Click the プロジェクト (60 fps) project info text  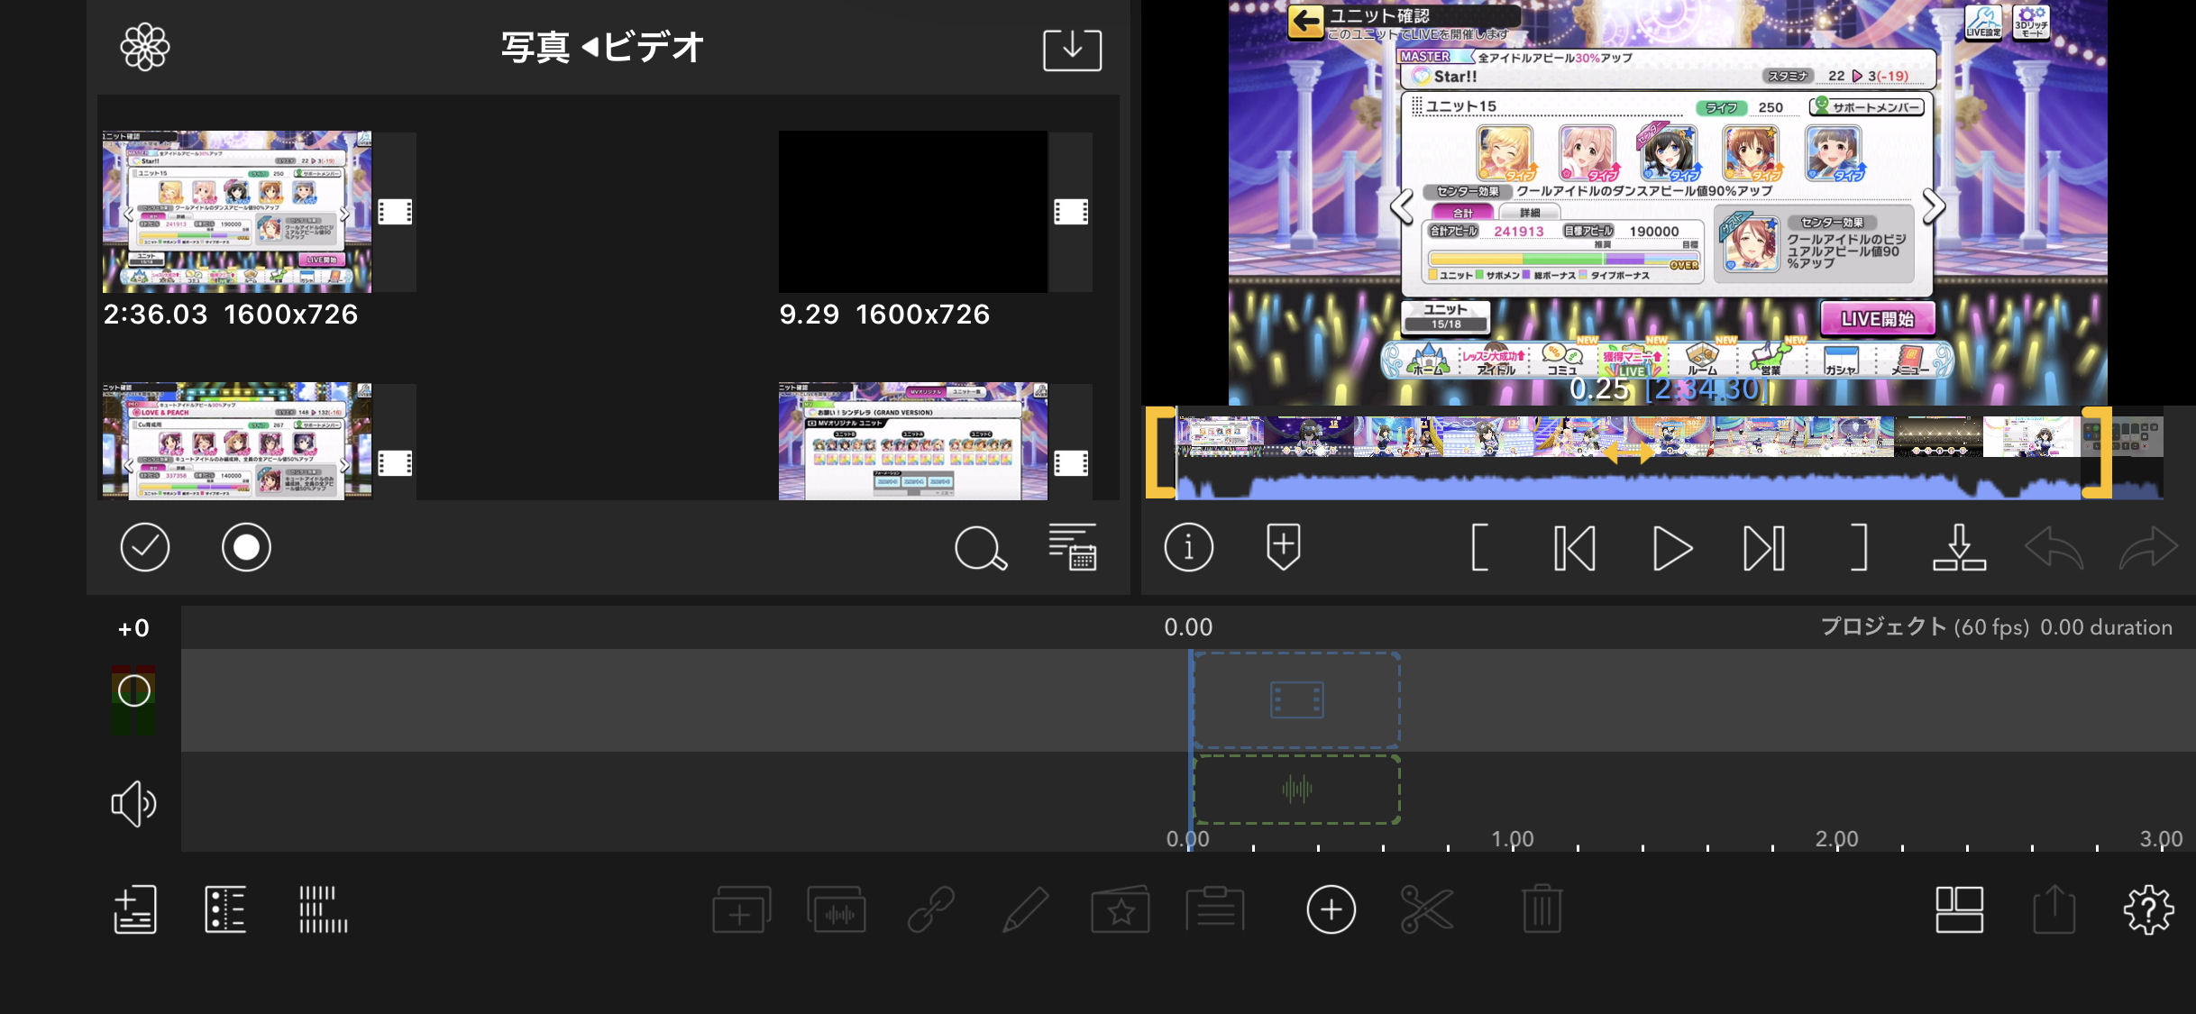tap(1996, 627)
